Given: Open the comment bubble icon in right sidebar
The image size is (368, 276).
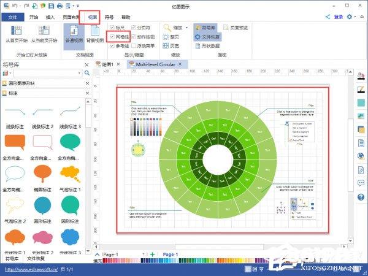Looking at the screenshot, I should pos(361,183).
